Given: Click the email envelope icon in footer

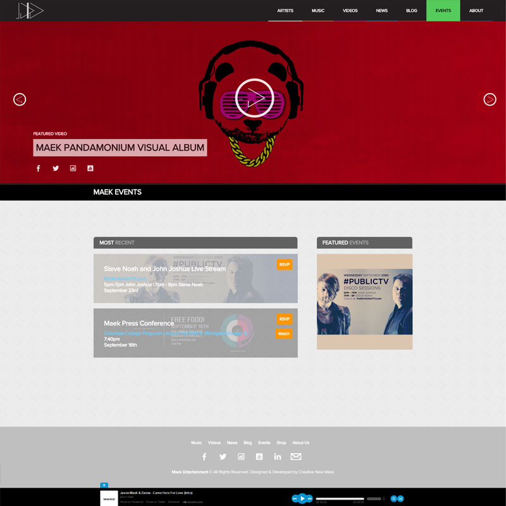Looking at the screenshot, I should tap(296, 457).
